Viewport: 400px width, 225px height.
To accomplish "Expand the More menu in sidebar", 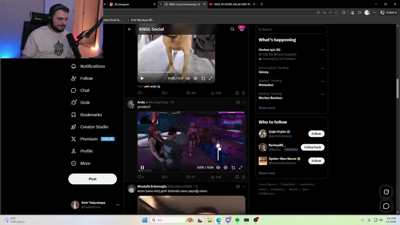I will 81,163.
